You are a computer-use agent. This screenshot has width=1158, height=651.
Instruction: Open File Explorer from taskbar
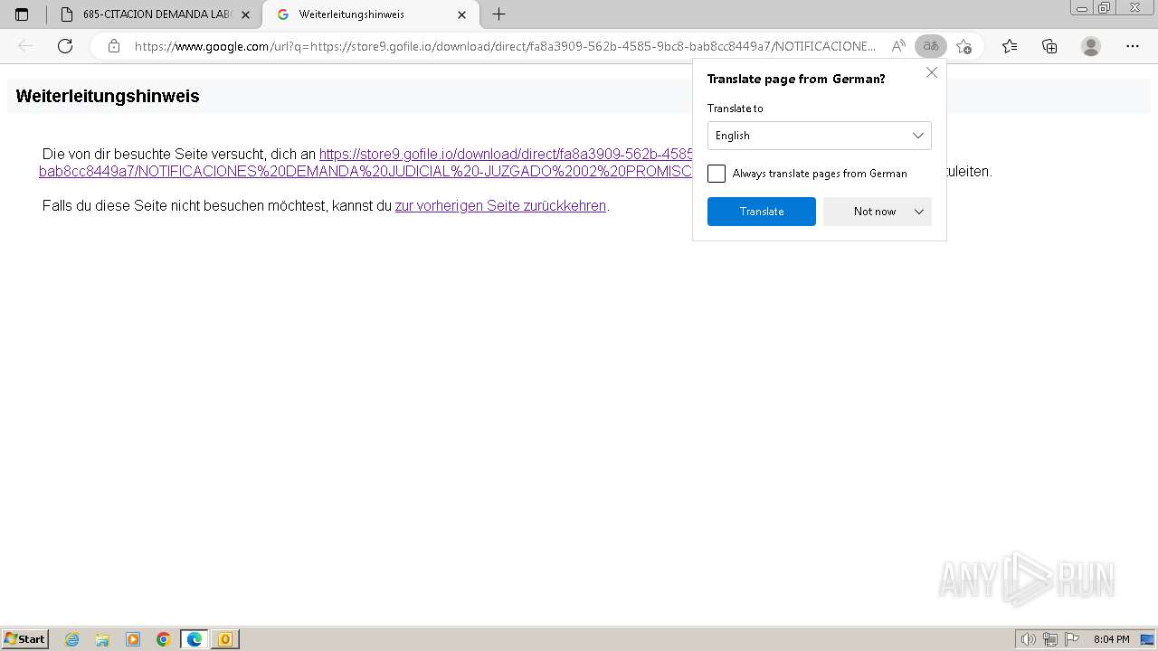(x=102, y=639)
